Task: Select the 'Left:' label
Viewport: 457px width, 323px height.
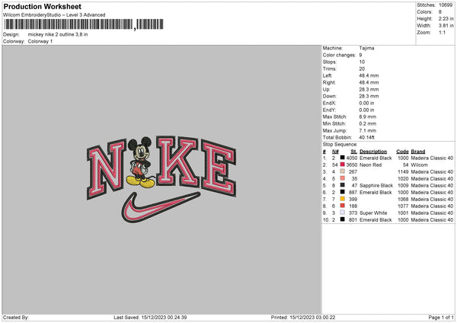Action: point(327,75)
